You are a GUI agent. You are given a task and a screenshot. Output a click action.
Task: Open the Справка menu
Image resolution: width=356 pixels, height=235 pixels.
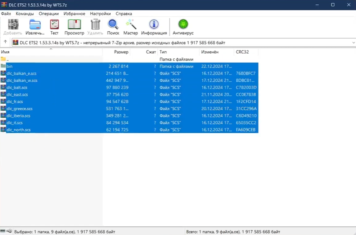tap(124, 13)
